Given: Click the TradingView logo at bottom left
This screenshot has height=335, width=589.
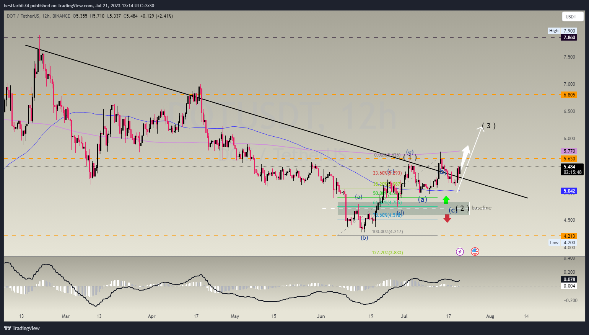Looking at the screenshot, I should coord(22,328).
